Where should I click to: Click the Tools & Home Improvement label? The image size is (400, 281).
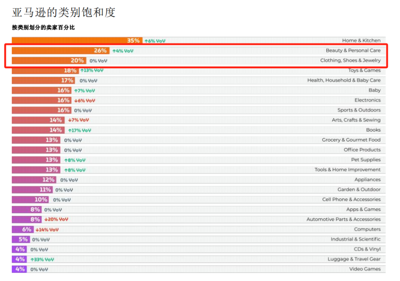point(347,170)
